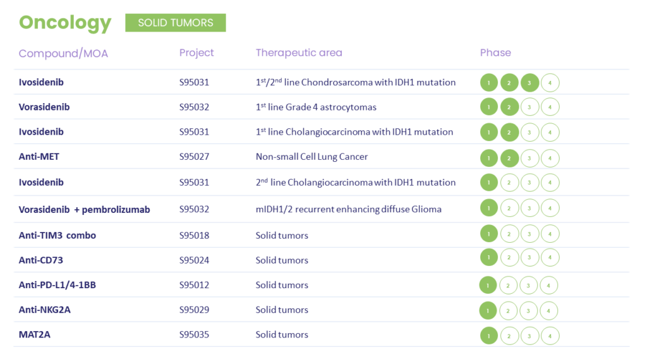Click phase 3 circle in Vorasidenib astrocytomas row

click(x=530, y=107)
